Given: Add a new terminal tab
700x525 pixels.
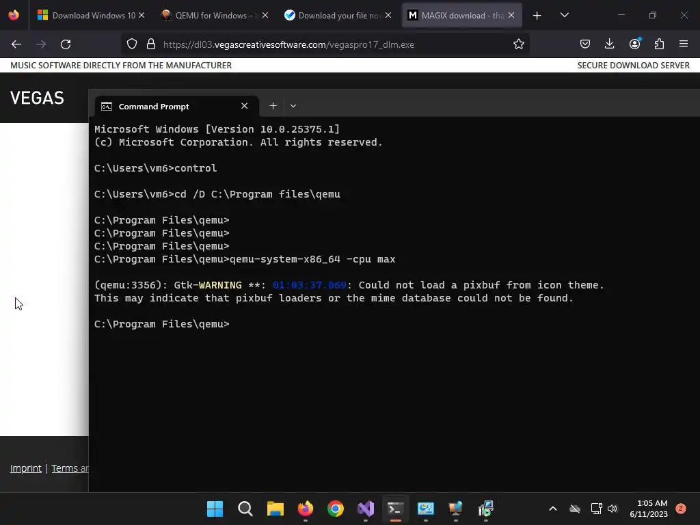Looking at the screenshot, I should click(273, 106).
